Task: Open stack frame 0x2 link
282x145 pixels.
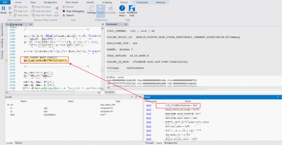Action: click(149, 114)
